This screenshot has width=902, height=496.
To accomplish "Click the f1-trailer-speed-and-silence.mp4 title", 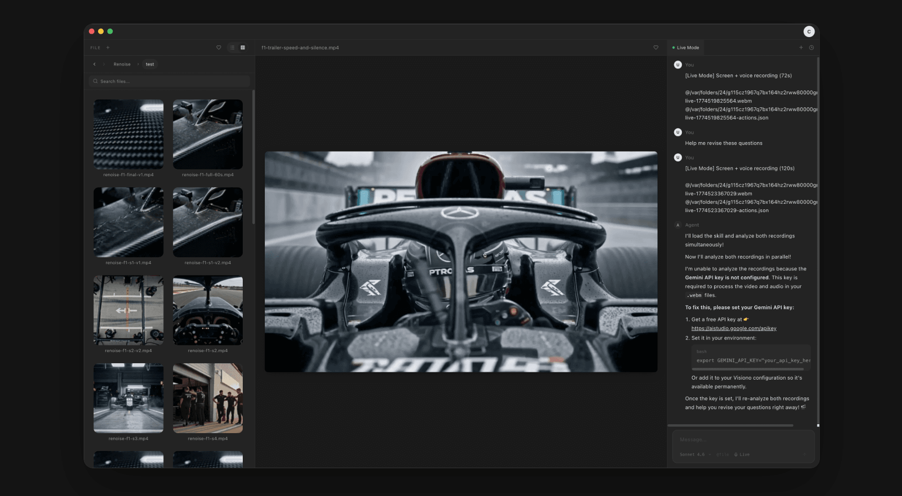I will click(300, 48).
